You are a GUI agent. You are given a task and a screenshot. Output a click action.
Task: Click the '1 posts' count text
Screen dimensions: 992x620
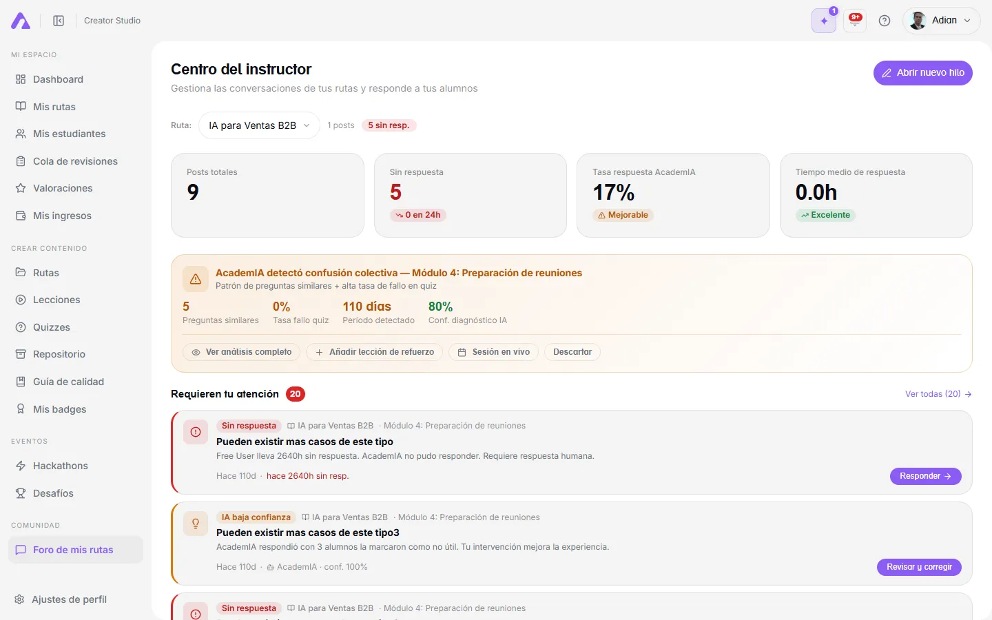click(341, 125)
